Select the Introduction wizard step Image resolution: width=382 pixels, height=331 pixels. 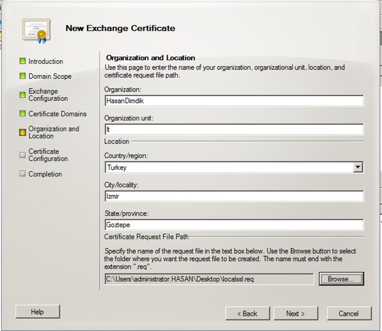point(46,61)
